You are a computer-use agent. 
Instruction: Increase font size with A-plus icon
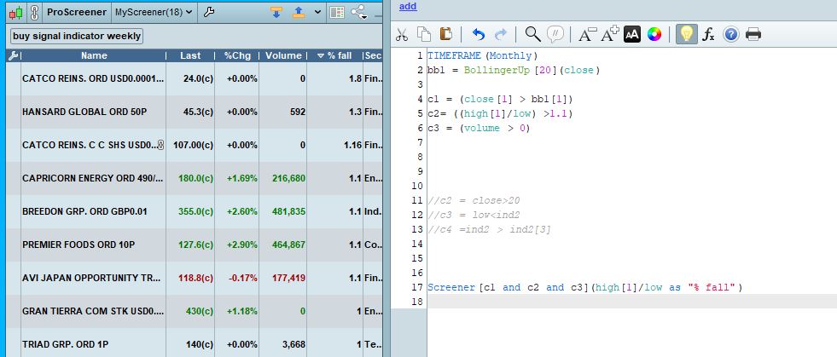[x=610, y=34]
